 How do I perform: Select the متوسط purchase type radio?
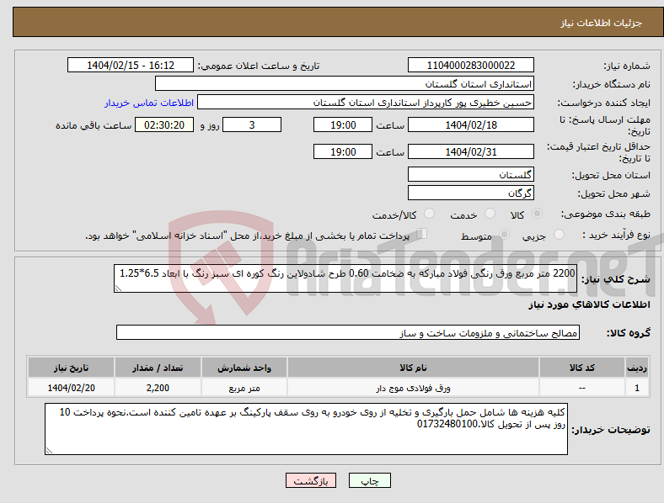[504, 235]
